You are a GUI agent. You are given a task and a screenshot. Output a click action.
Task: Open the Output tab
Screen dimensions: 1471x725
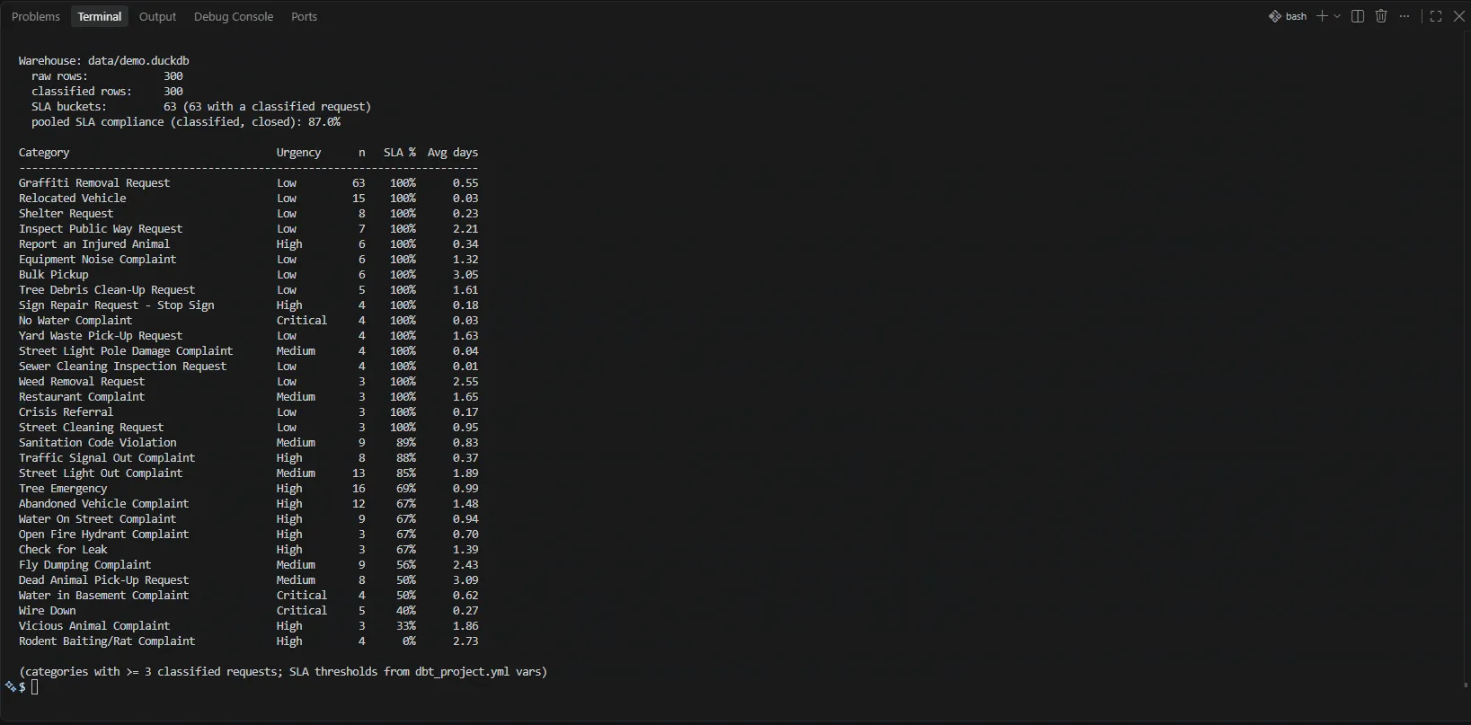(157, 16)
